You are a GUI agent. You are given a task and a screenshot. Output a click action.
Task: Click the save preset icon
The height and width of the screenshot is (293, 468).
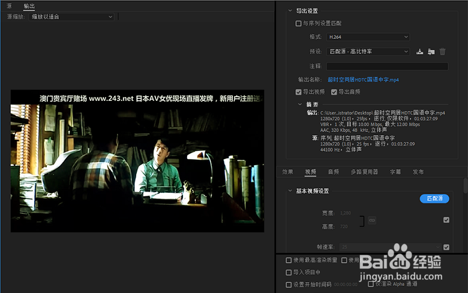(x=419, y=52)
